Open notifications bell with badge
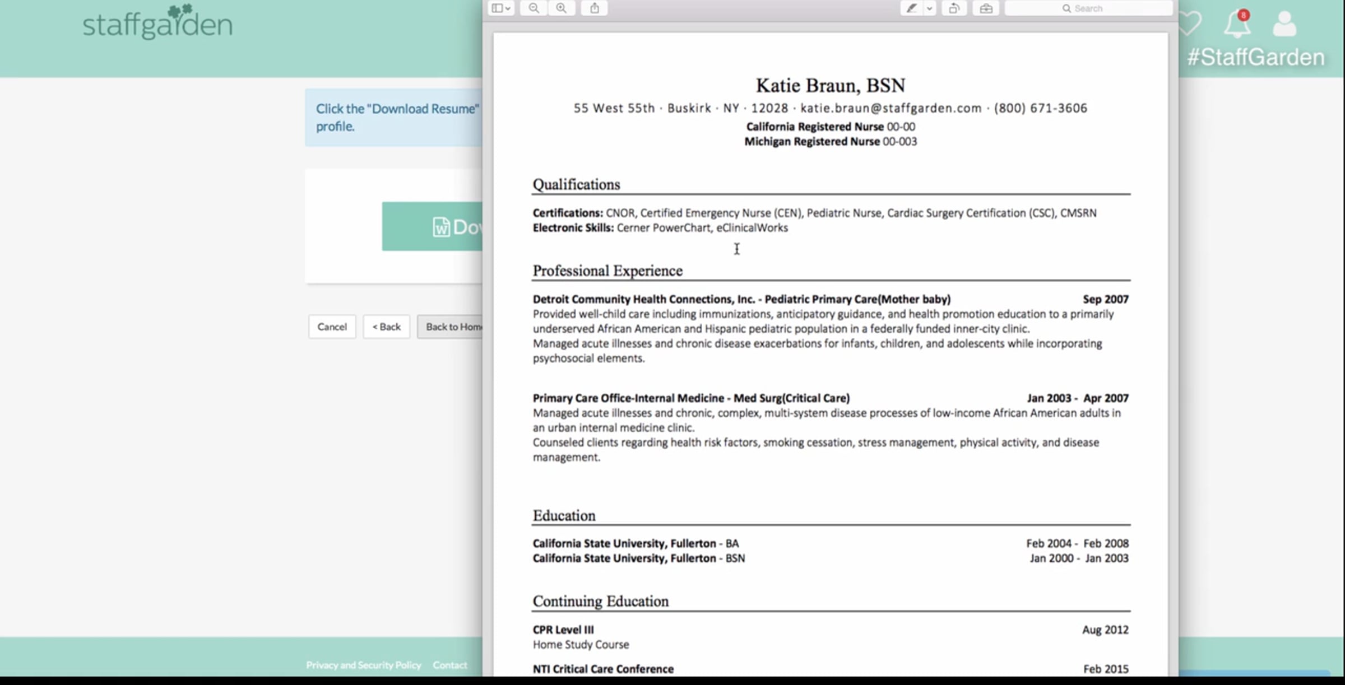 tap(1236, 25)
